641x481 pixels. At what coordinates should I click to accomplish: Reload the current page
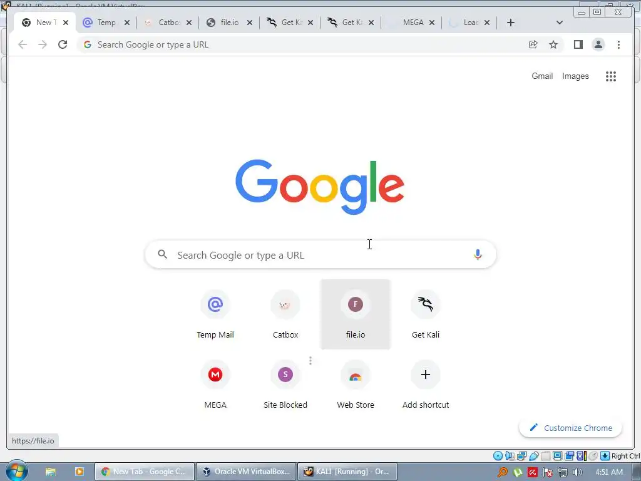point(63,44)
